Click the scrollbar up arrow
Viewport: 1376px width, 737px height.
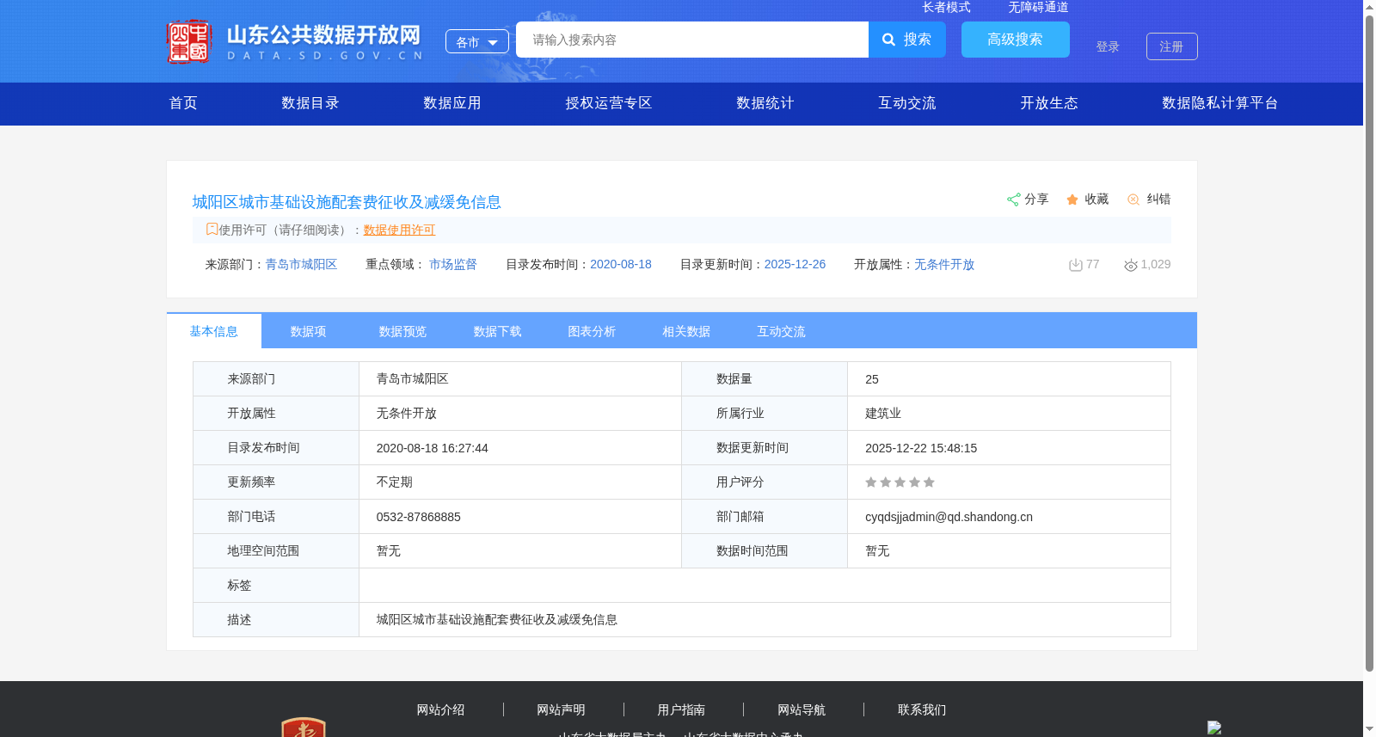click(x=1369, y=6)
